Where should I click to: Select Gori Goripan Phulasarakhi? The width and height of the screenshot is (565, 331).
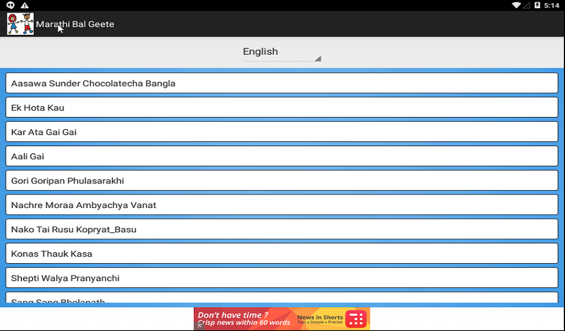click(281, 180)
